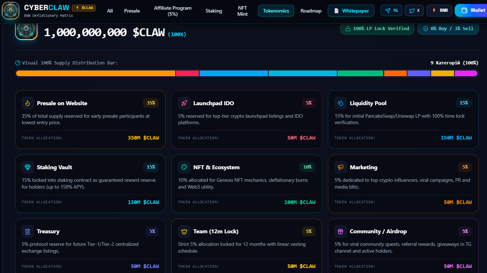Screen dimensions: 487x273
Task: Click the rocket icon on Launchpad IDO card
Action: (x=184, y=103)
